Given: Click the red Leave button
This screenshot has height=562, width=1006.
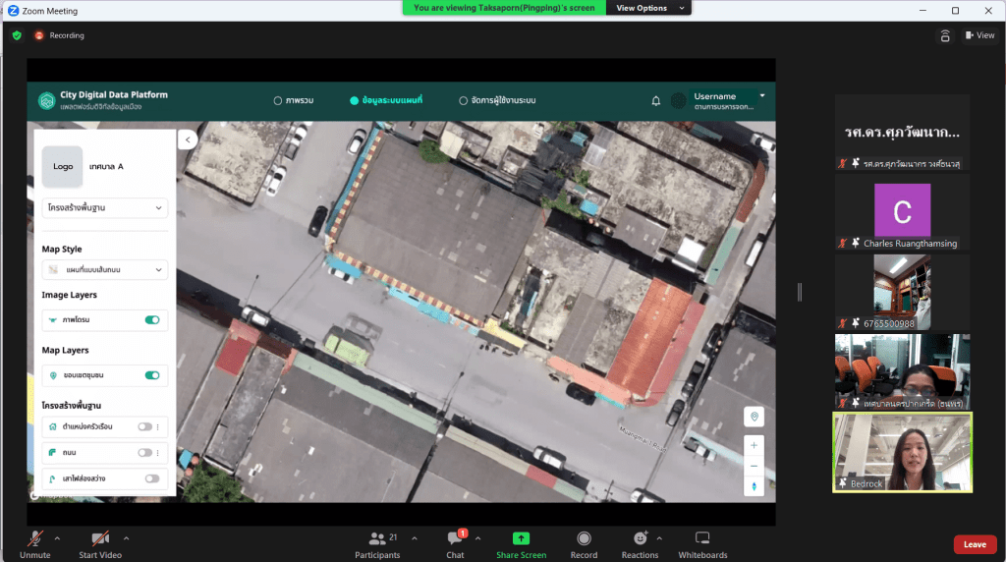Looking at the screenshot, I should [x=975, y=544].
